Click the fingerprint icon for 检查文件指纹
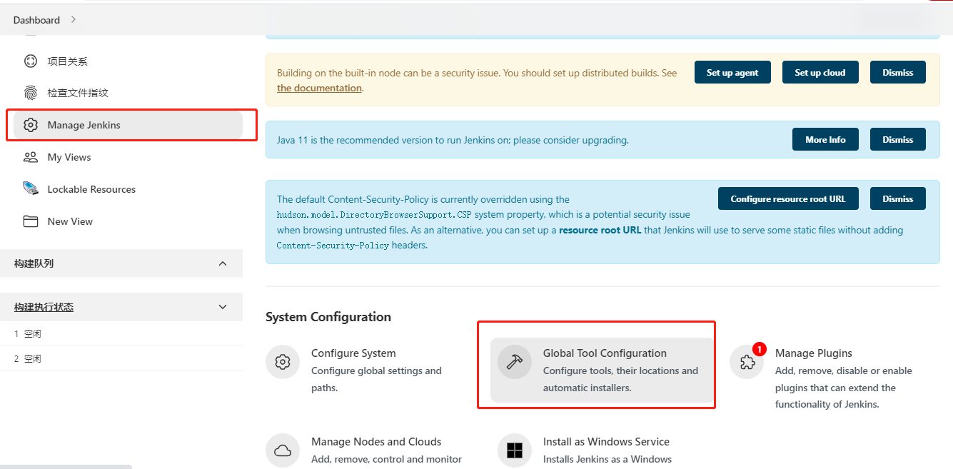 (x=30, y=93)
